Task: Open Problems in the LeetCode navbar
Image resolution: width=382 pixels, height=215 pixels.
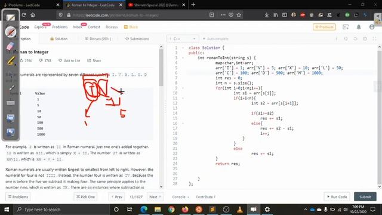Action: 60,27
